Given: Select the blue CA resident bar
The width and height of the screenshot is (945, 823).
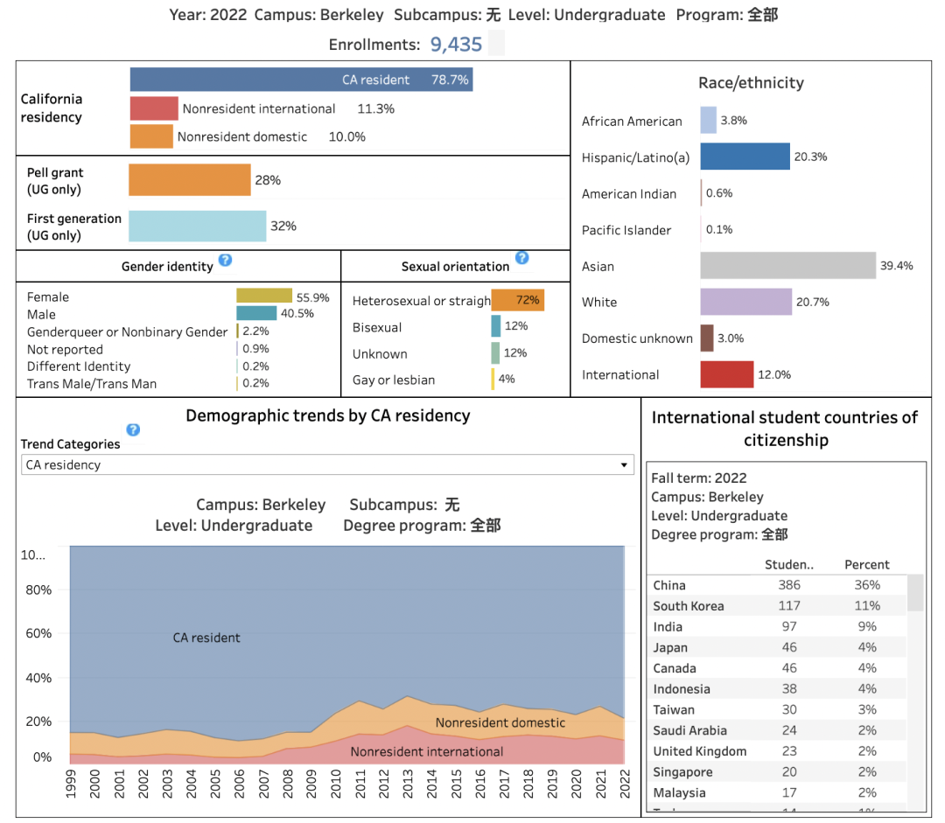Looking at the screenshot, I should click(301, 80).
